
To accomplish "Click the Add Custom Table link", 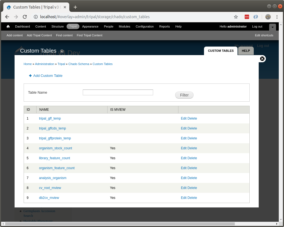I will tap(48, 75).
